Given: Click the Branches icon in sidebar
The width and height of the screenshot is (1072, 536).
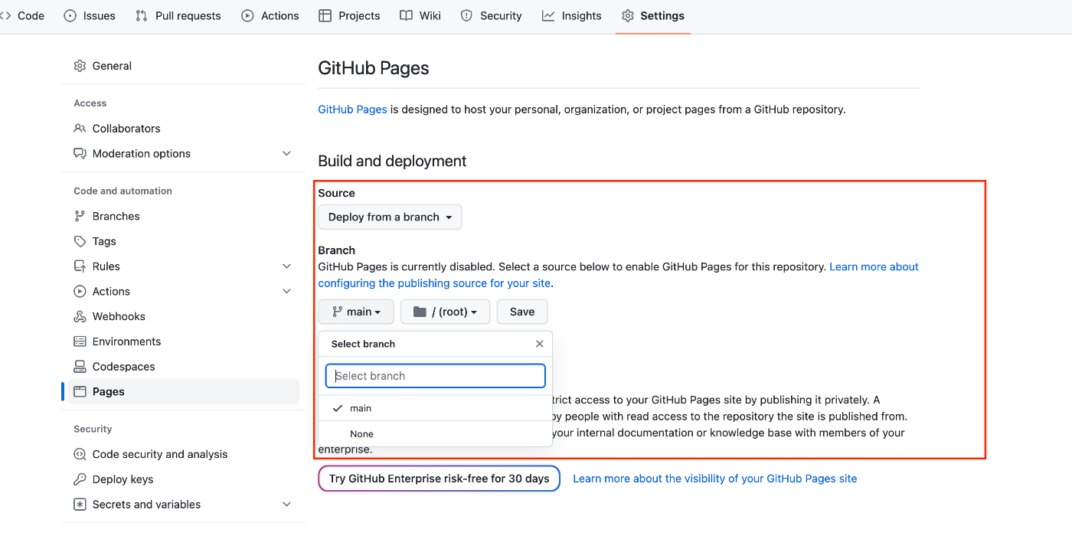Looking at the screenshot, I should click(80, 216).
